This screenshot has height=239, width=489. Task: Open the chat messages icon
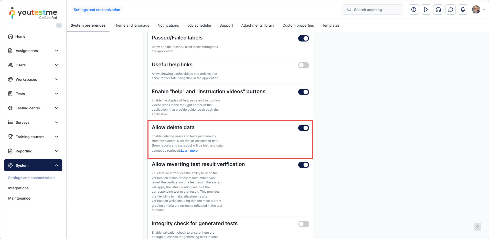click(450, 10)
